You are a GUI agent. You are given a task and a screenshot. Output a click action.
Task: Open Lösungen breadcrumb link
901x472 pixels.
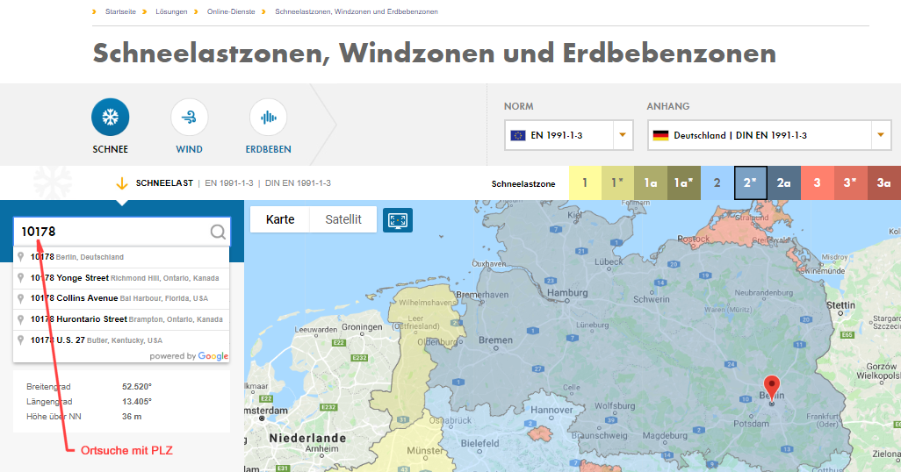pyautogui.click(x=171, y=11)
